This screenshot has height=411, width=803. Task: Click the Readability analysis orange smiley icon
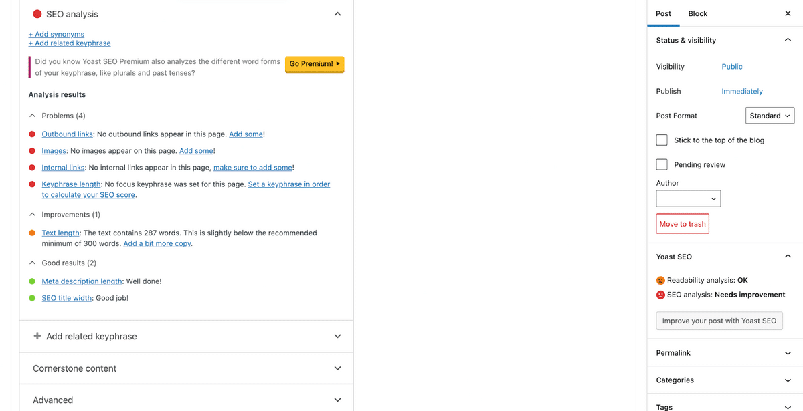tap(660, 281)
